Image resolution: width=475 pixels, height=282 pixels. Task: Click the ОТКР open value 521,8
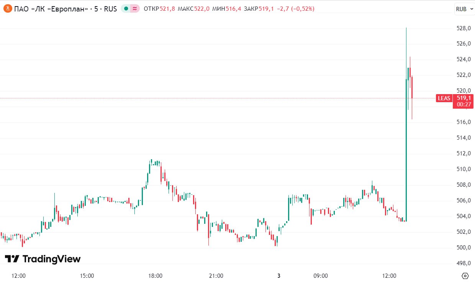pos(167,8)
